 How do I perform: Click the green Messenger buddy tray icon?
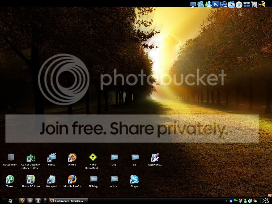point(245,201)
